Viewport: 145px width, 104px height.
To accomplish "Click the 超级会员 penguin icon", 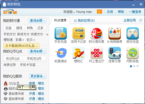I will tap(6, 89).
